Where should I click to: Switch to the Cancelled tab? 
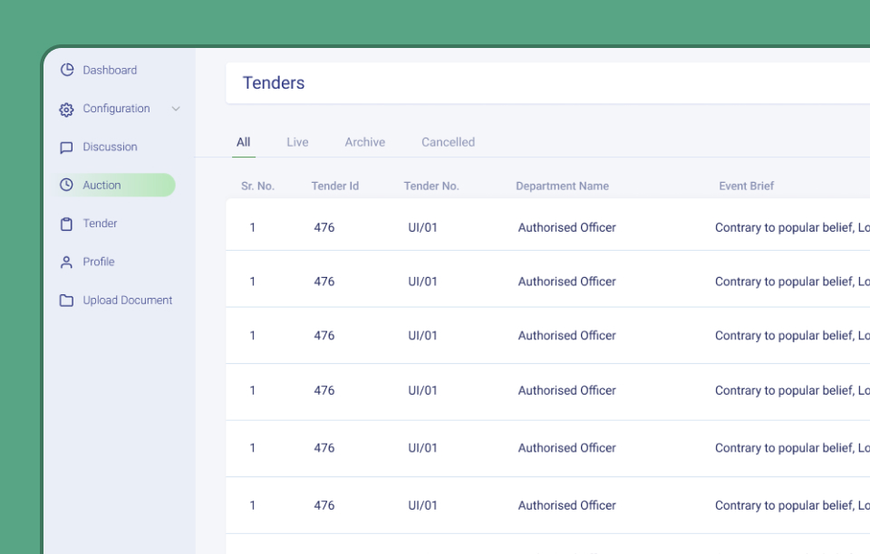(x=449, y=142)
